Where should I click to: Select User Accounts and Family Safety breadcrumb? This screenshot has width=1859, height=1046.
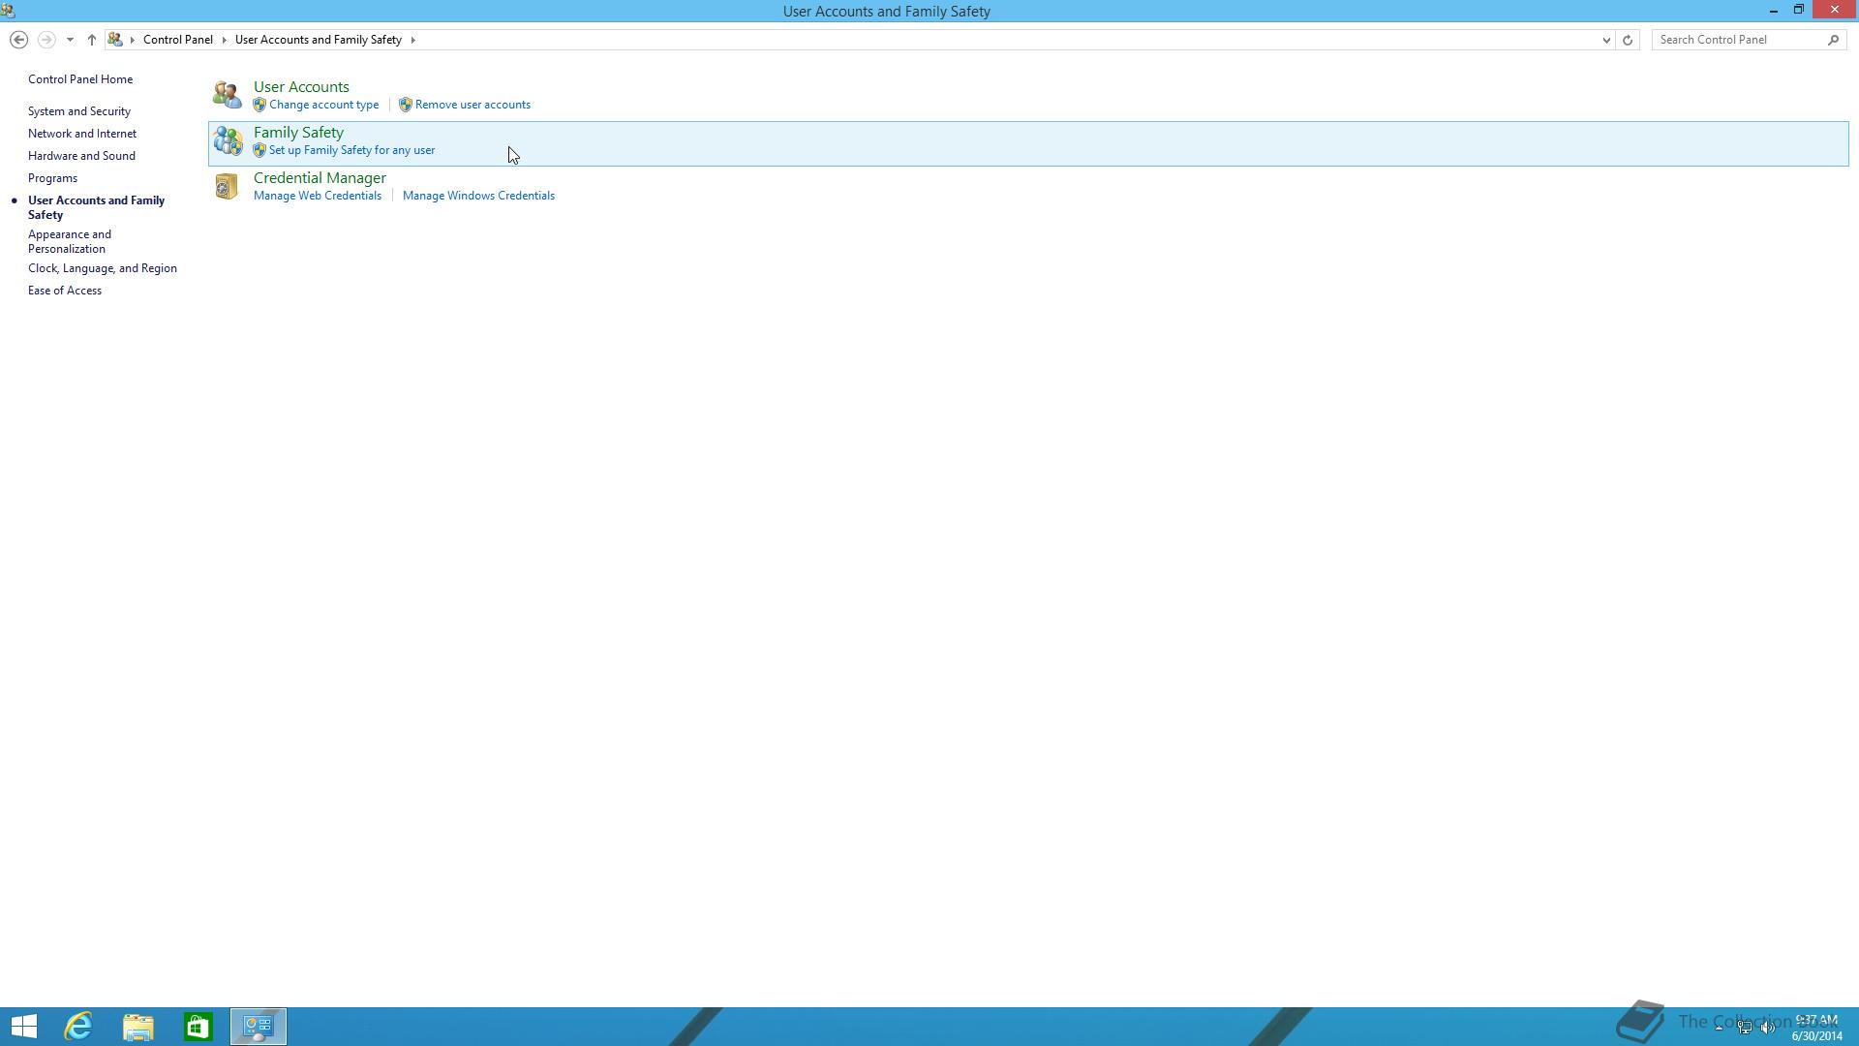(x=319, y=40)
